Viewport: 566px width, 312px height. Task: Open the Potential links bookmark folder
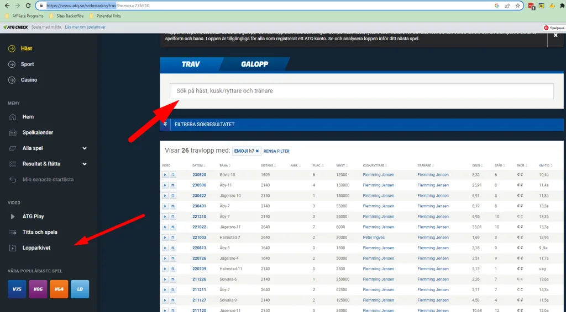(106, 16)
